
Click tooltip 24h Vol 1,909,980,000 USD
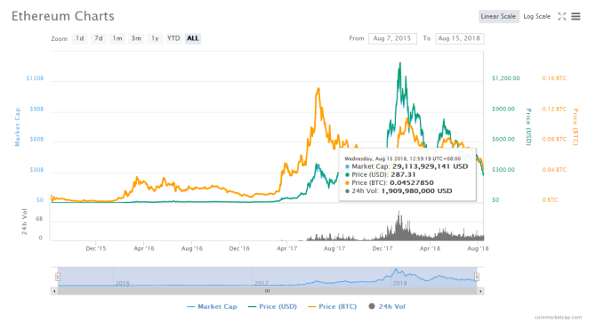click(416, 190)
